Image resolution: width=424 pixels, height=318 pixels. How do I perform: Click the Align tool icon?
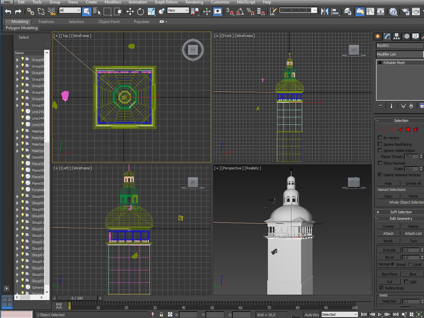[x=335, y=11]
